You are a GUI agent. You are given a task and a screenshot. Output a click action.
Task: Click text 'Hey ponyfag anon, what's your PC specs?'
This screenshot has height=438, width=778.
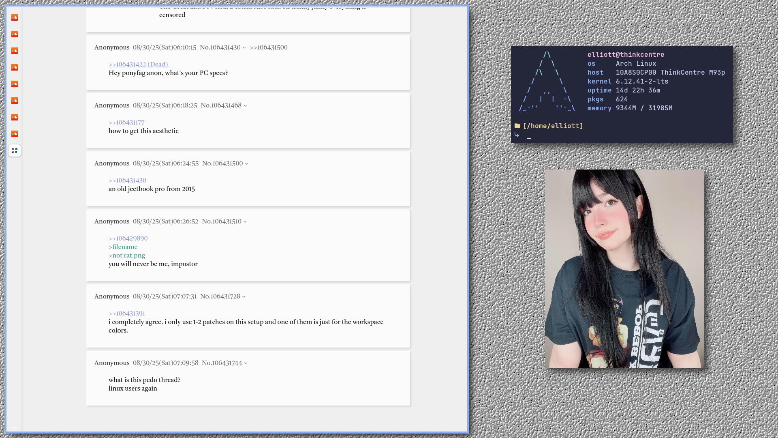click(168, 73)
